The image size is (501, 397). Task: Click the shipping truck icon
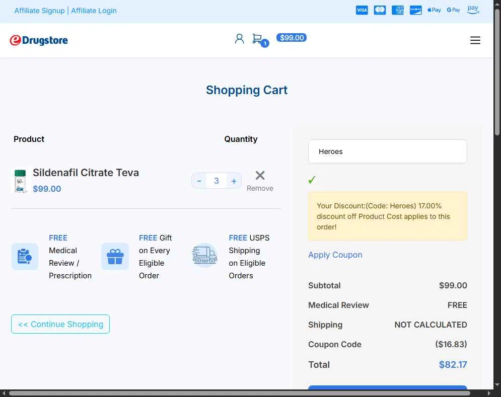tap(205, 256)
